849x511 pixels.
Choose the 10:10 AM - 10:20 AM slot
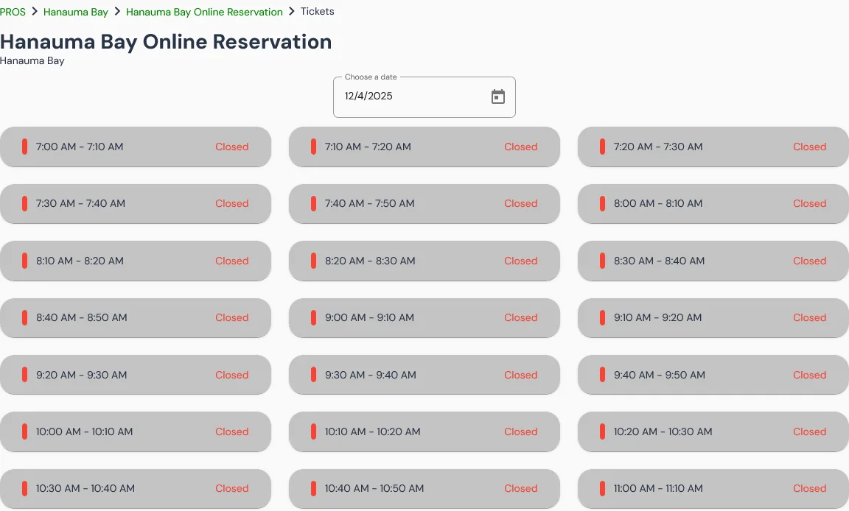pos(424,431)
